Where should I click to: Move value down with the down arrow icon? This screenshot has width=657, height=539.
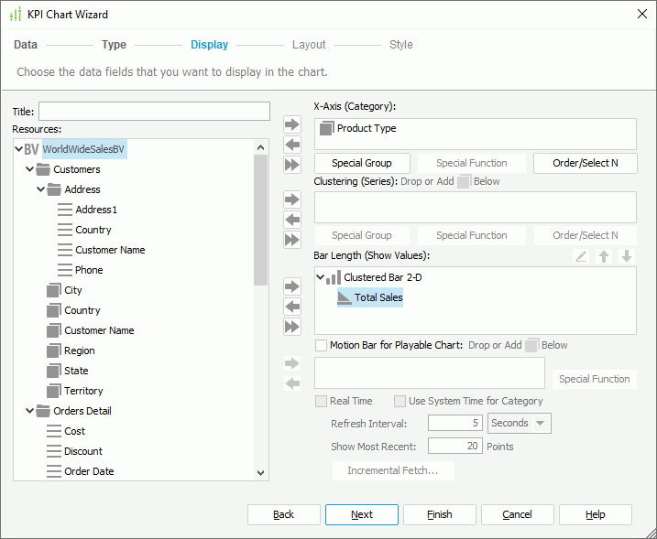(627, 256)
